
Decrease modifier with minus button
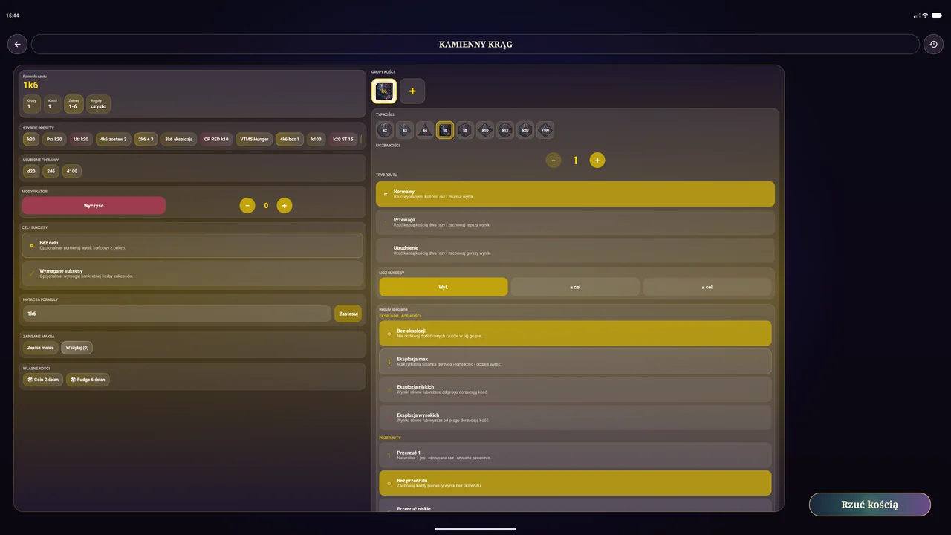(247, 206)
